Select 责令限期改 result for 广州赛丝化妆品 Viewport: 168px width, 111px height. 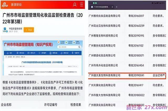(x=159, y=46)
